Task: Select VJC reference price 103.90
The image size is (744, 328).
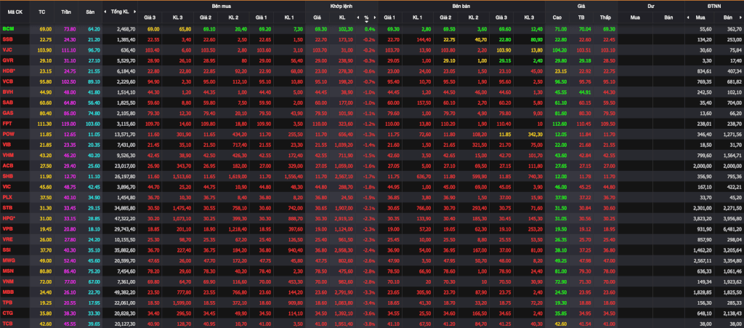Action: click(x=44, y=50)
